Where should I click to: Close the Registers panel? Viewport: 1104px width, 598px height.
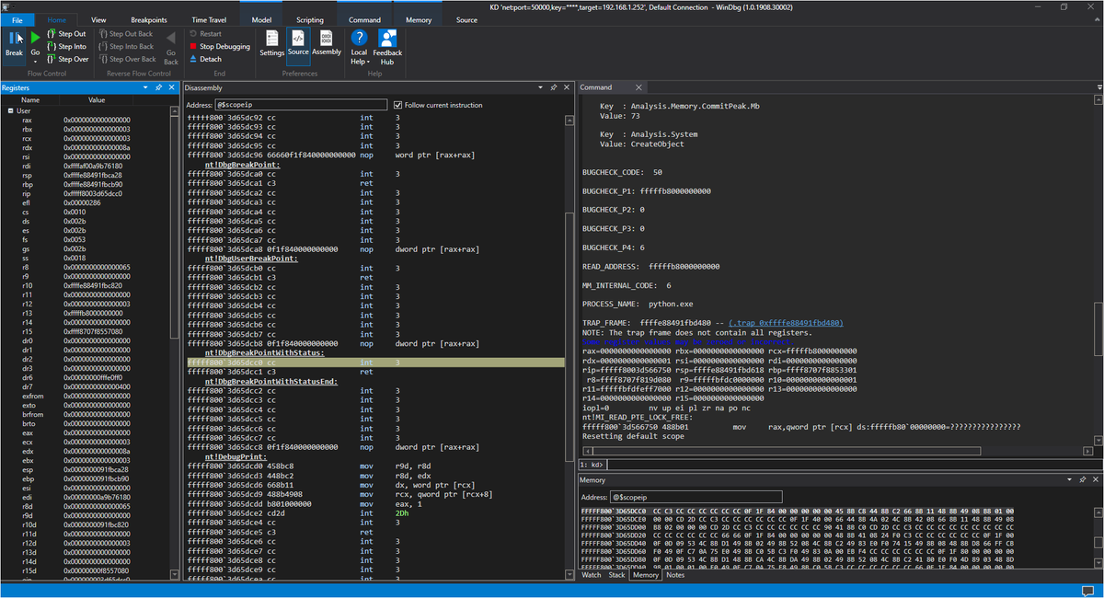172,87
